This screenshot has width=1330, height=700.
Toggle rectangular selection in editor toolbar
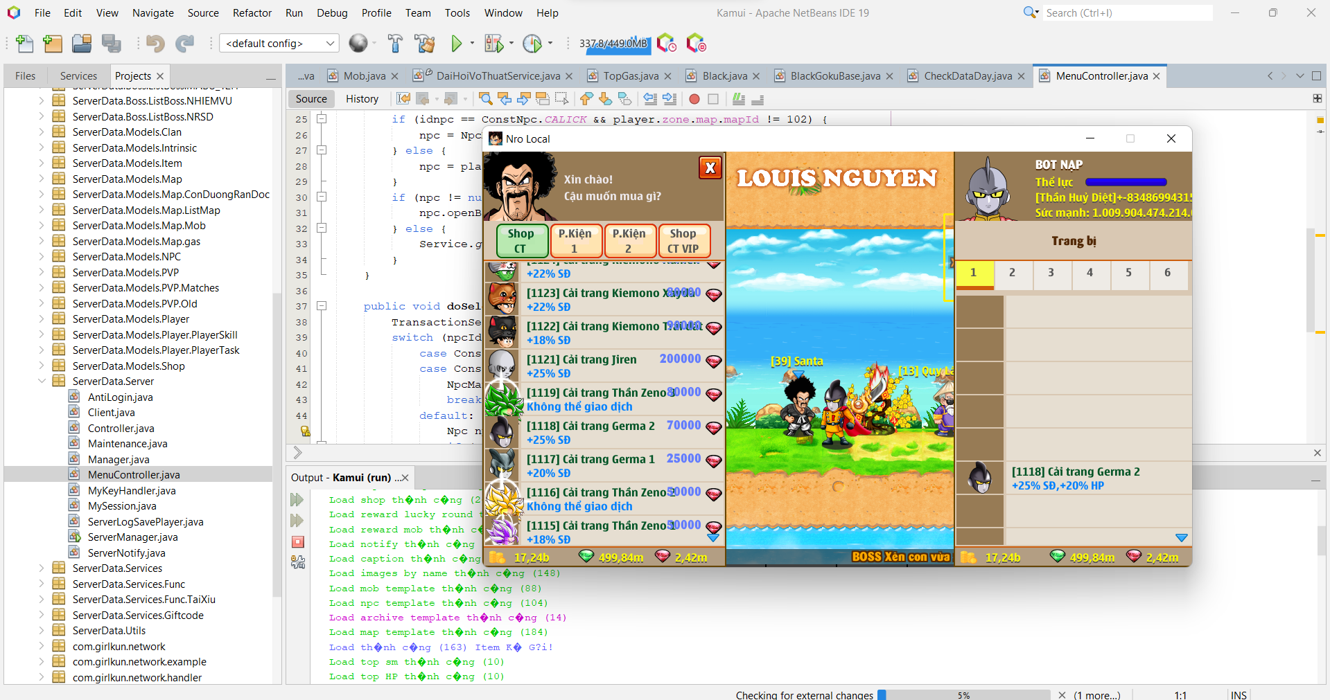tap(561, 99)
